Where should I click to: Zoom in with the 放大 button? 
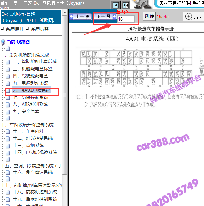click(x=194, y=17)
